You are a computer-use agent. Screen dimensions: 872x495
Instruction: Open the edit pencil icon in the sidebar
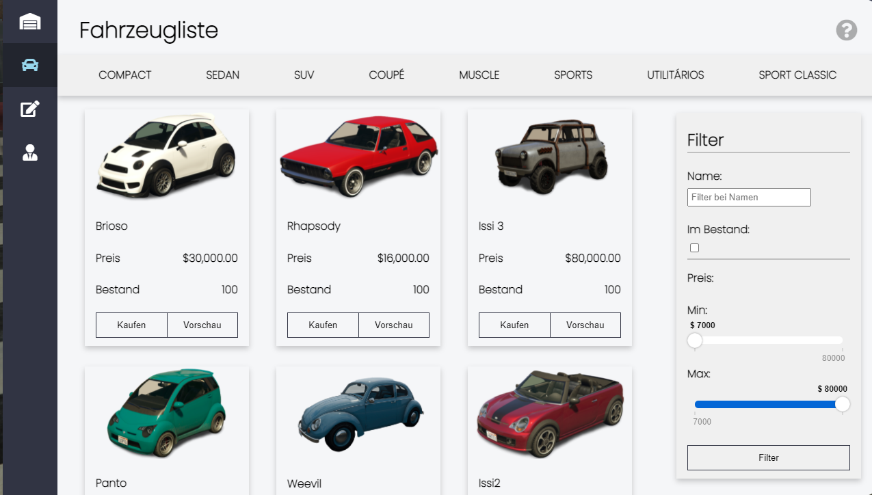(30, 109)
